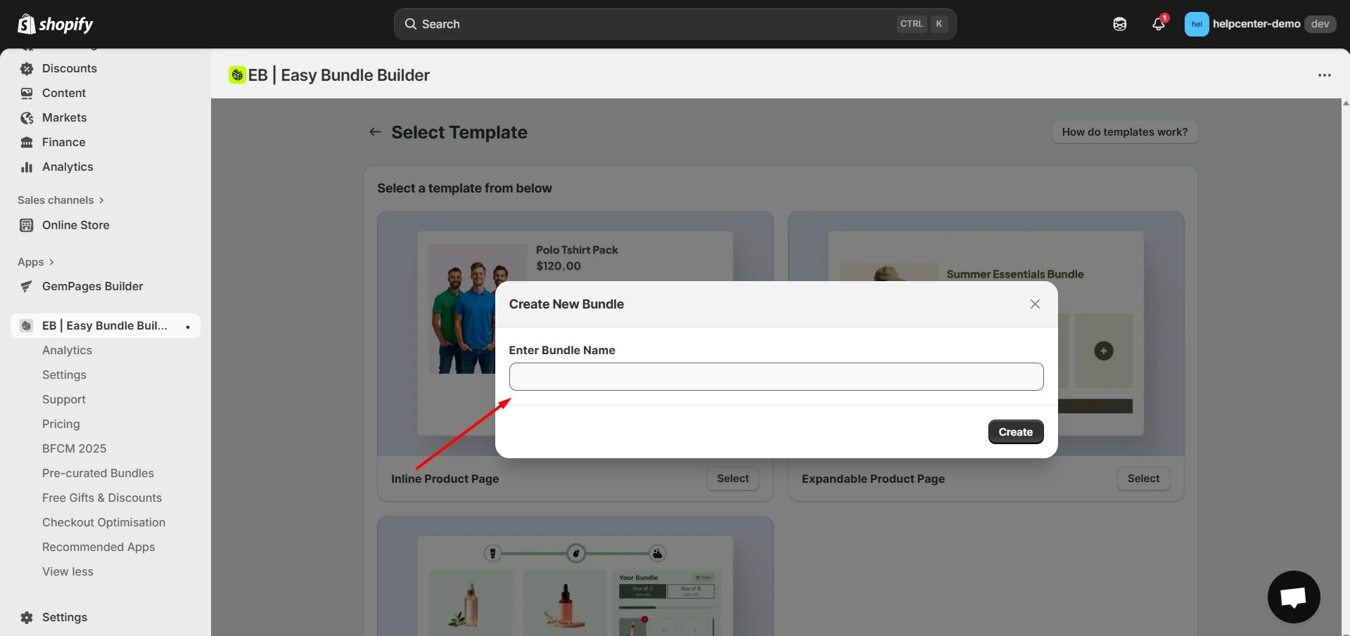Open Easy Bundle Settings subpage
The width and height of the screenshot is (1350, 636).
click(64, 375)
